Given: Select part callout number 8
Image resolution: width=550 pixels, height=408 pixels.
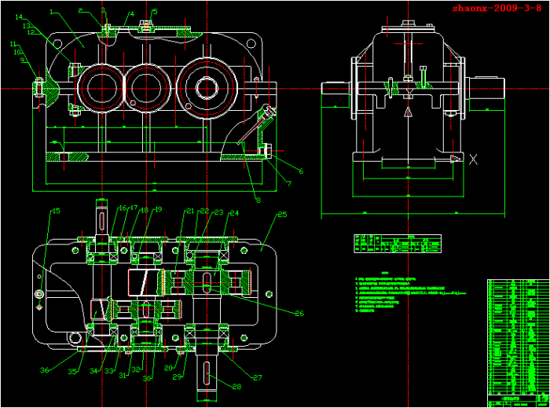Looking at the screenshot, I should click(258, 200).
